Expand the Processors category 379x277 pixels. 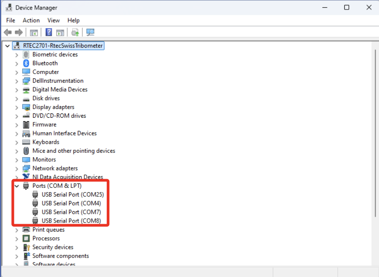pos(16,239)
